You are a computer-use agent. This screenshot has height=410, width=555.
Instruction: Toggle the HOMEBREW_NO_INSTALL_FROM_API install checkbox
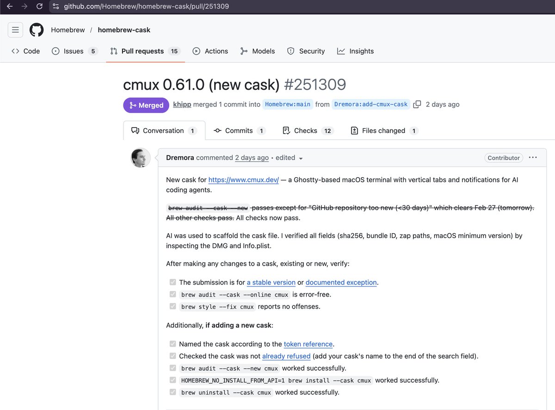pos(173,380)
